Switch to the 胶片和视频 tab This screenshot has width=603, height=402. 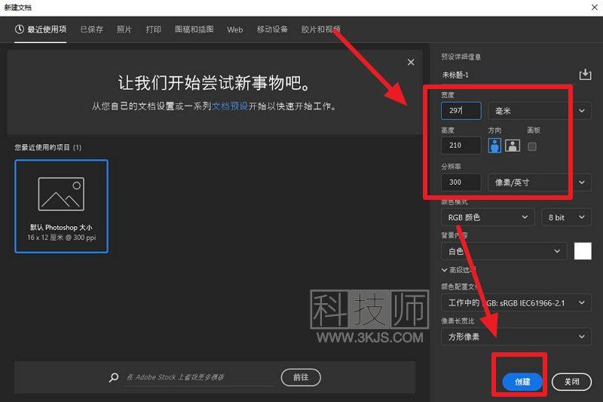[321, 29]
